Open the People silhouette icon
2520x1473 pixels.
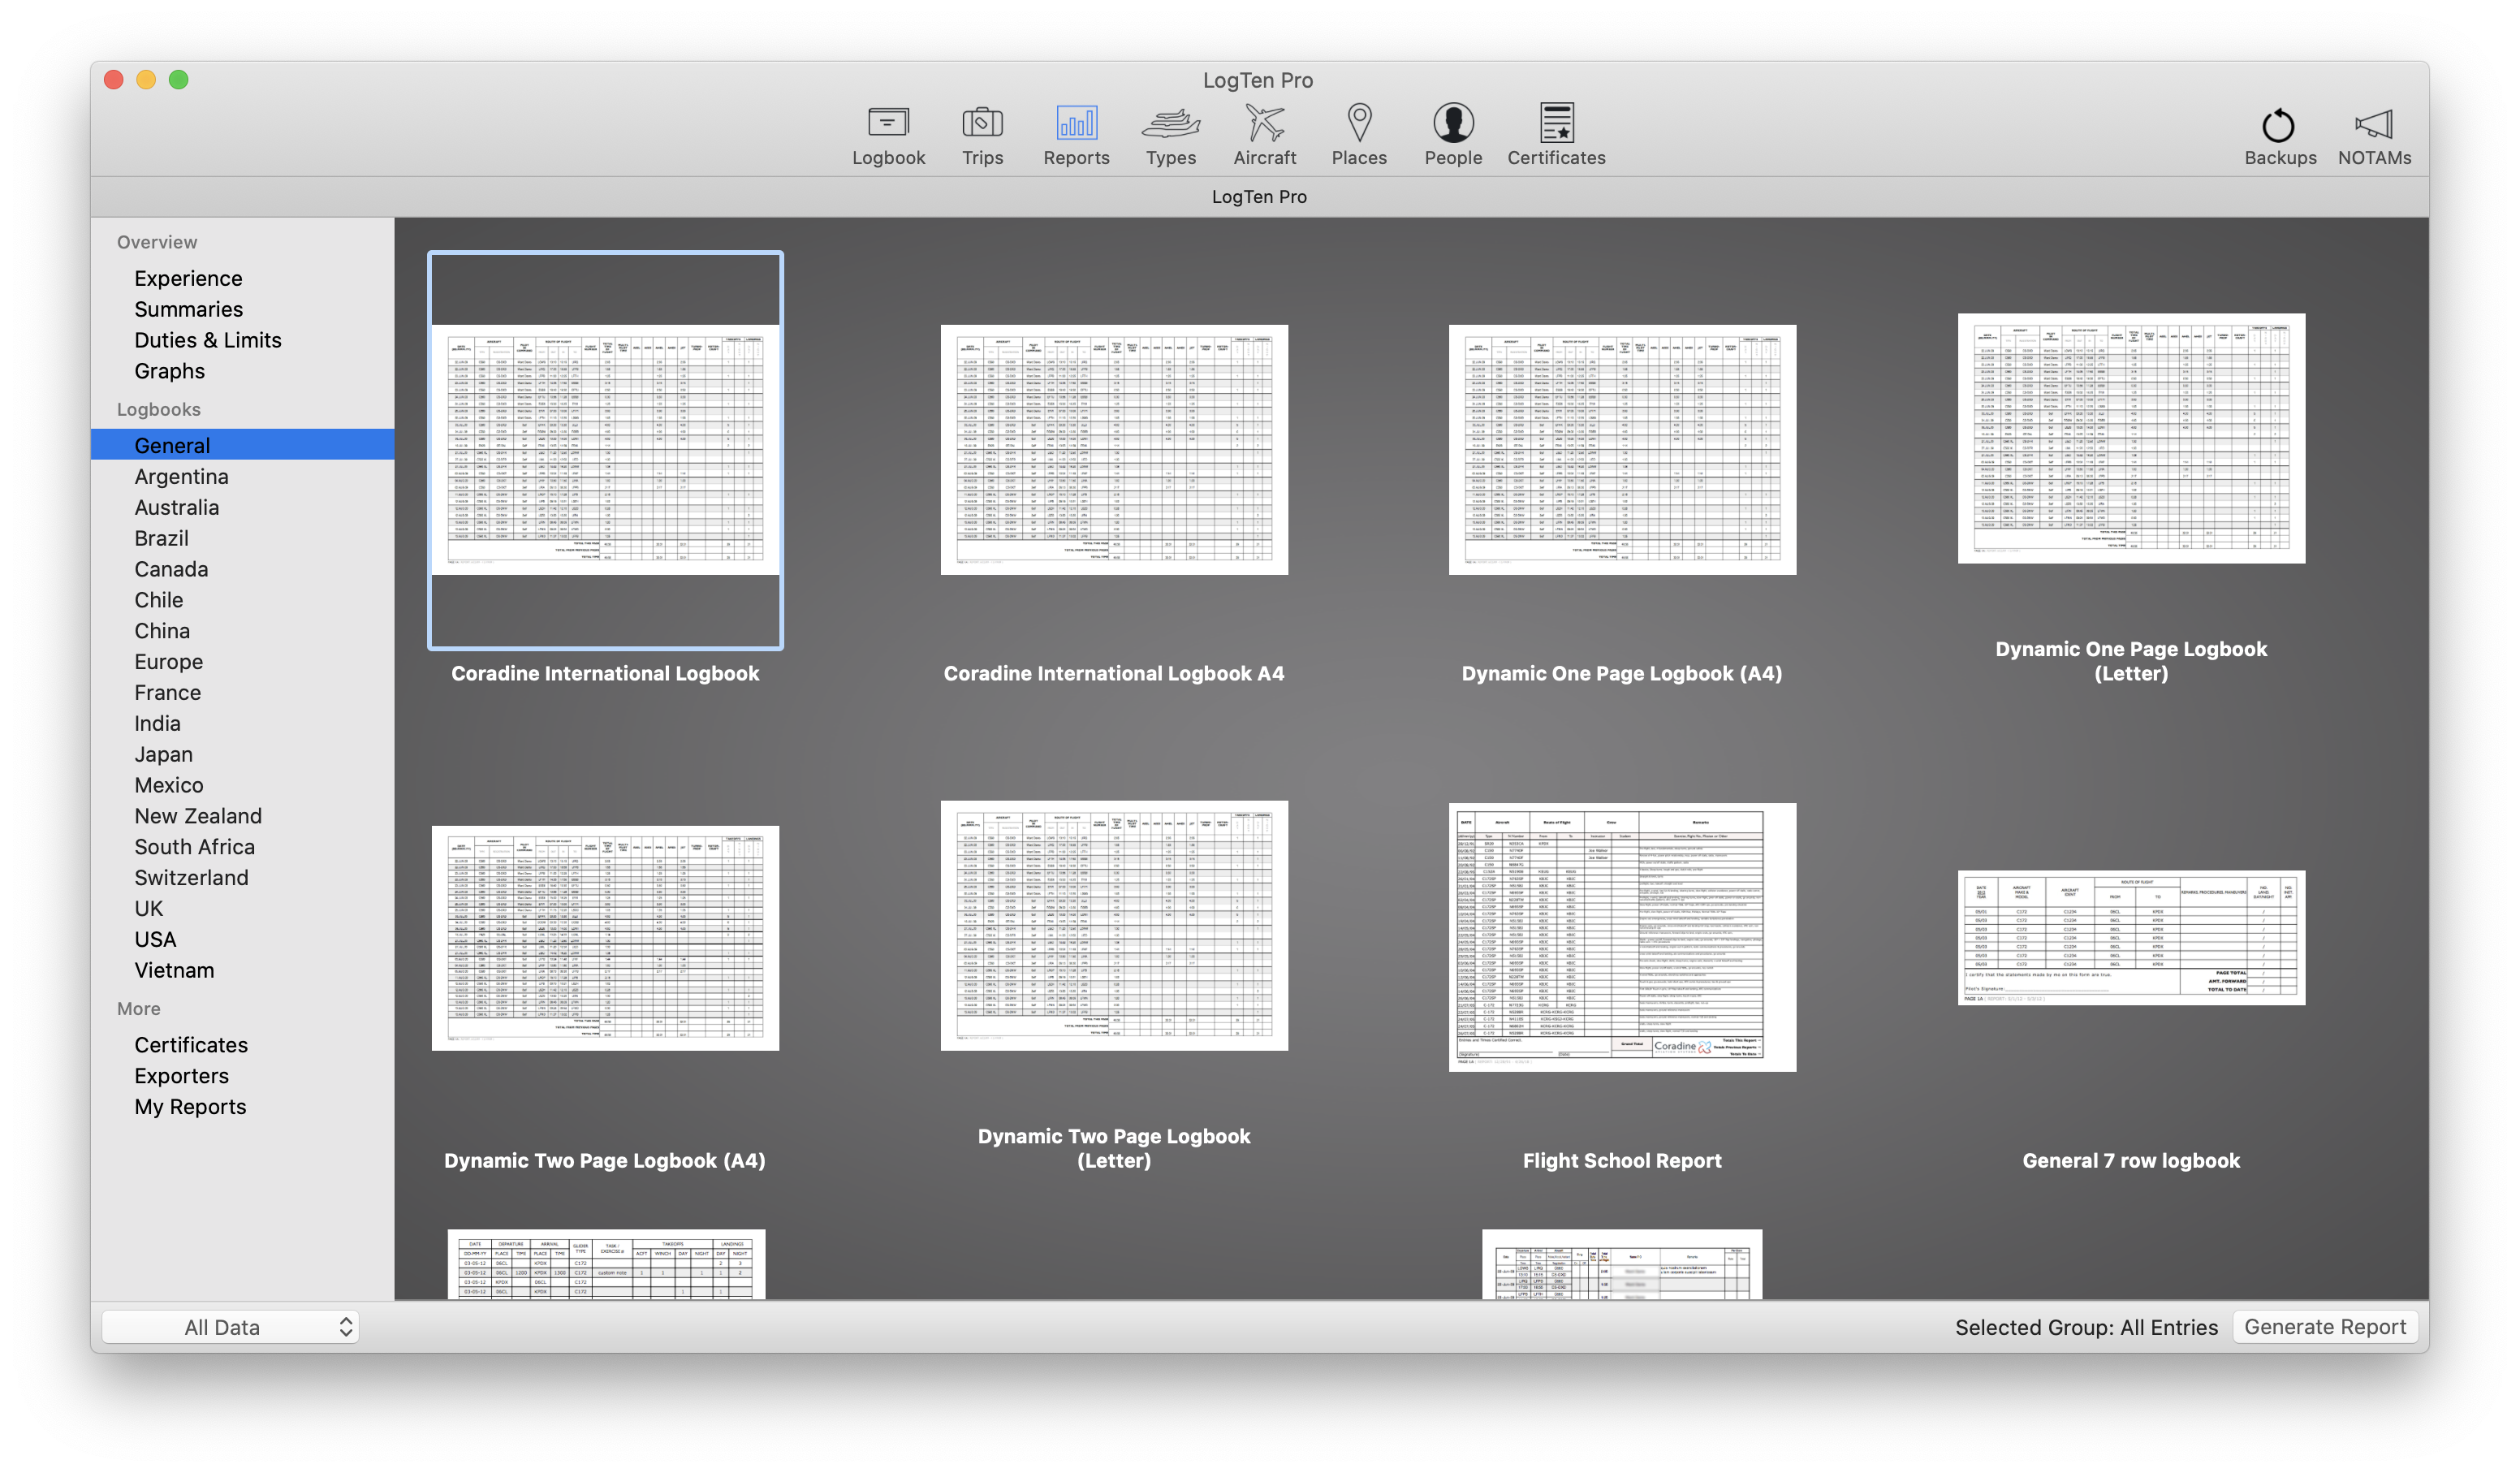[x=1453, y=123]
